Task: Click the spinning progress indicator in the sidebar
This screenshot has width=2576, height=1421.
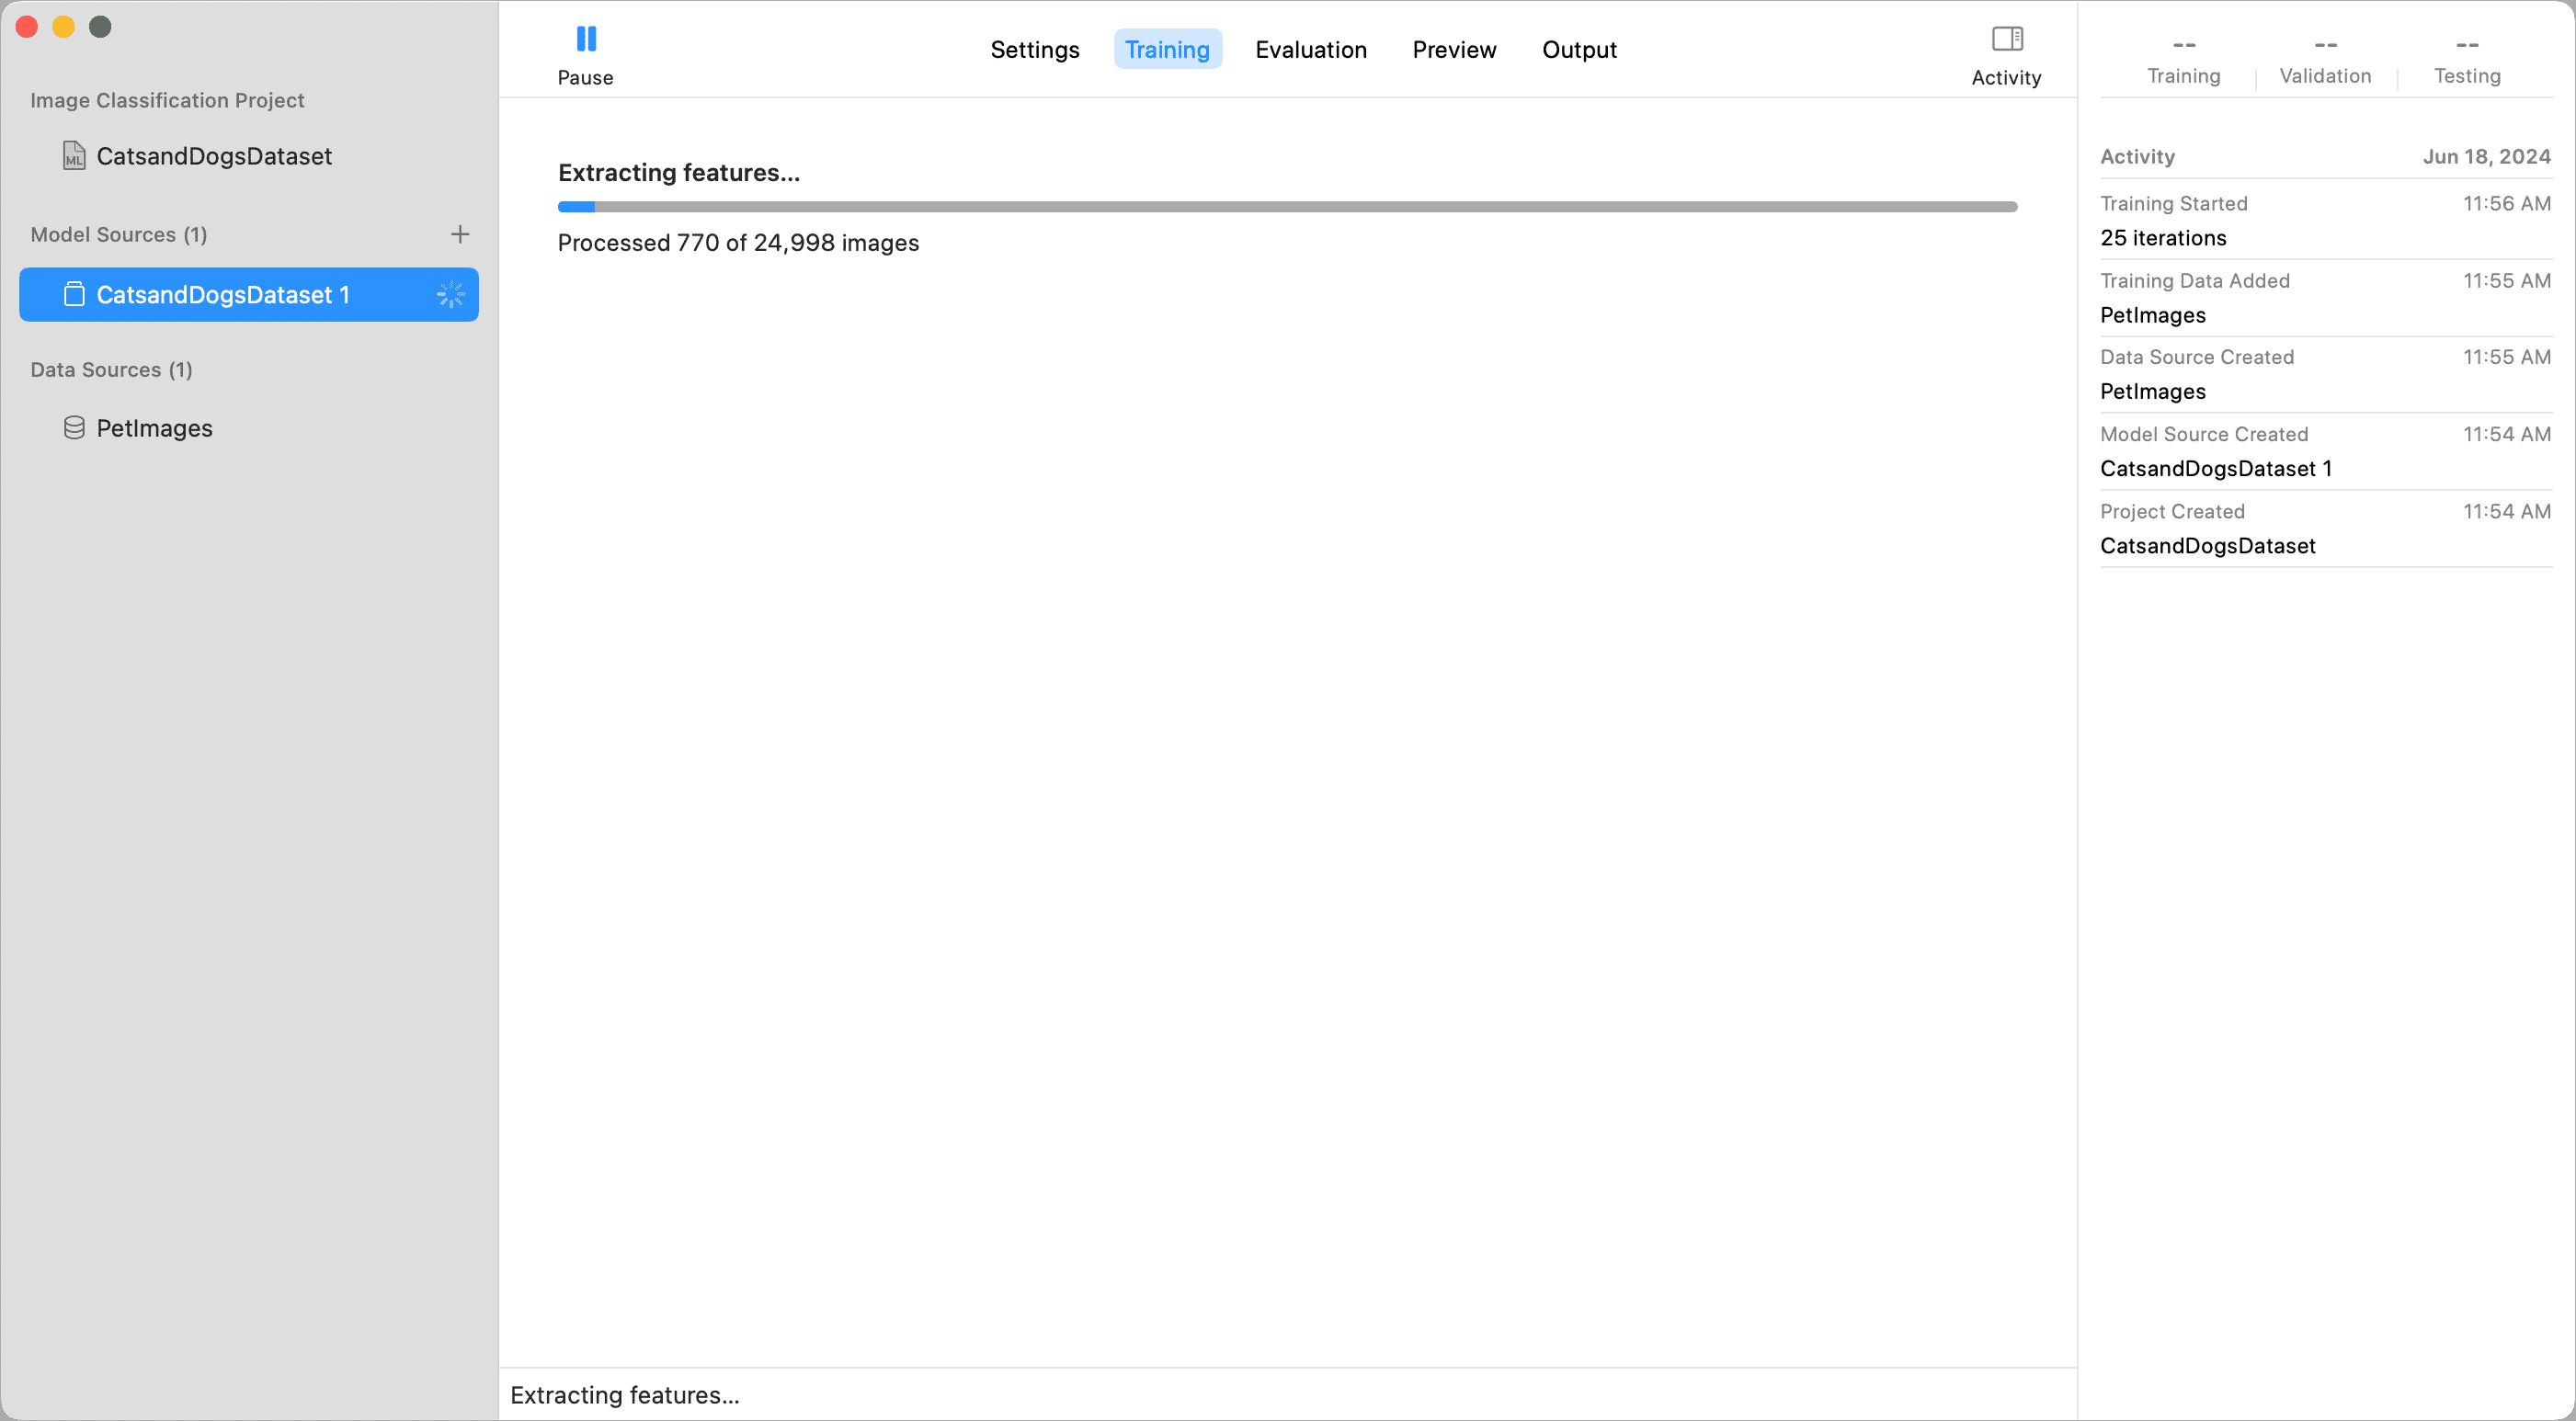Action: tap(451, 294)
